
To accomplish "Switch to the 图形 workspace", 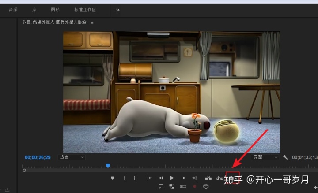I will point(55,10).
